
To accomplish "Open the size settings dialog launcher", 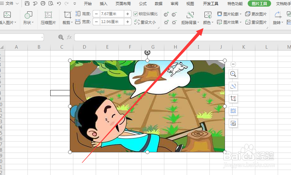I will click(159, 28).
